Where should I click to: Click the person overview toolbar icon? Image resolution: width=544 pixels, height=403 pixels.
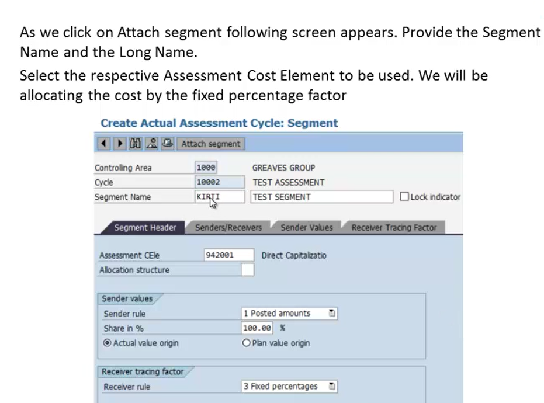pos(151,143)
